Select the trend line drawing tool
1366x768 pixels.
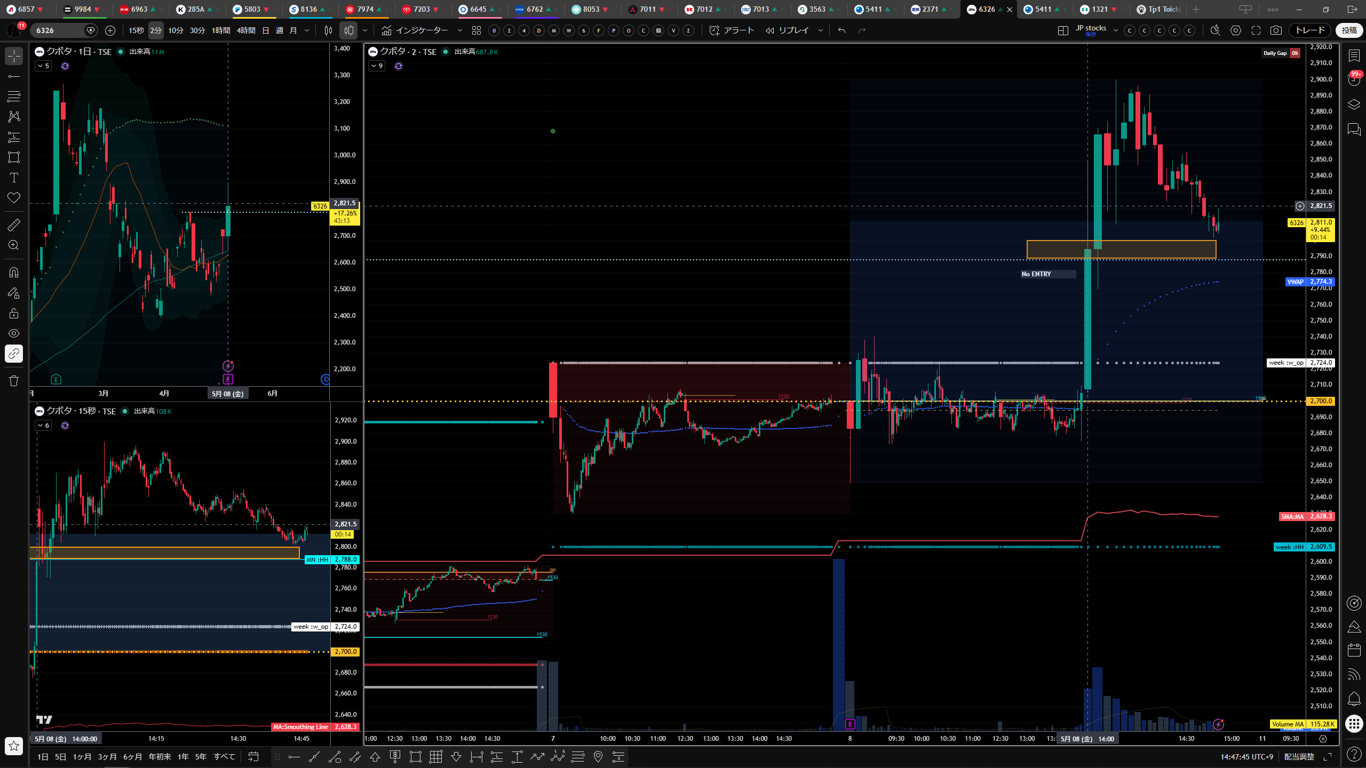14,76
